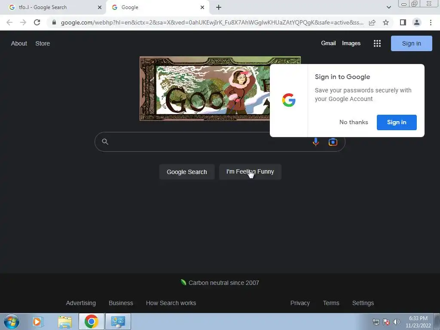440x330 pixels.
Task: View site info via the padlock icon
Action: point(54,22)
